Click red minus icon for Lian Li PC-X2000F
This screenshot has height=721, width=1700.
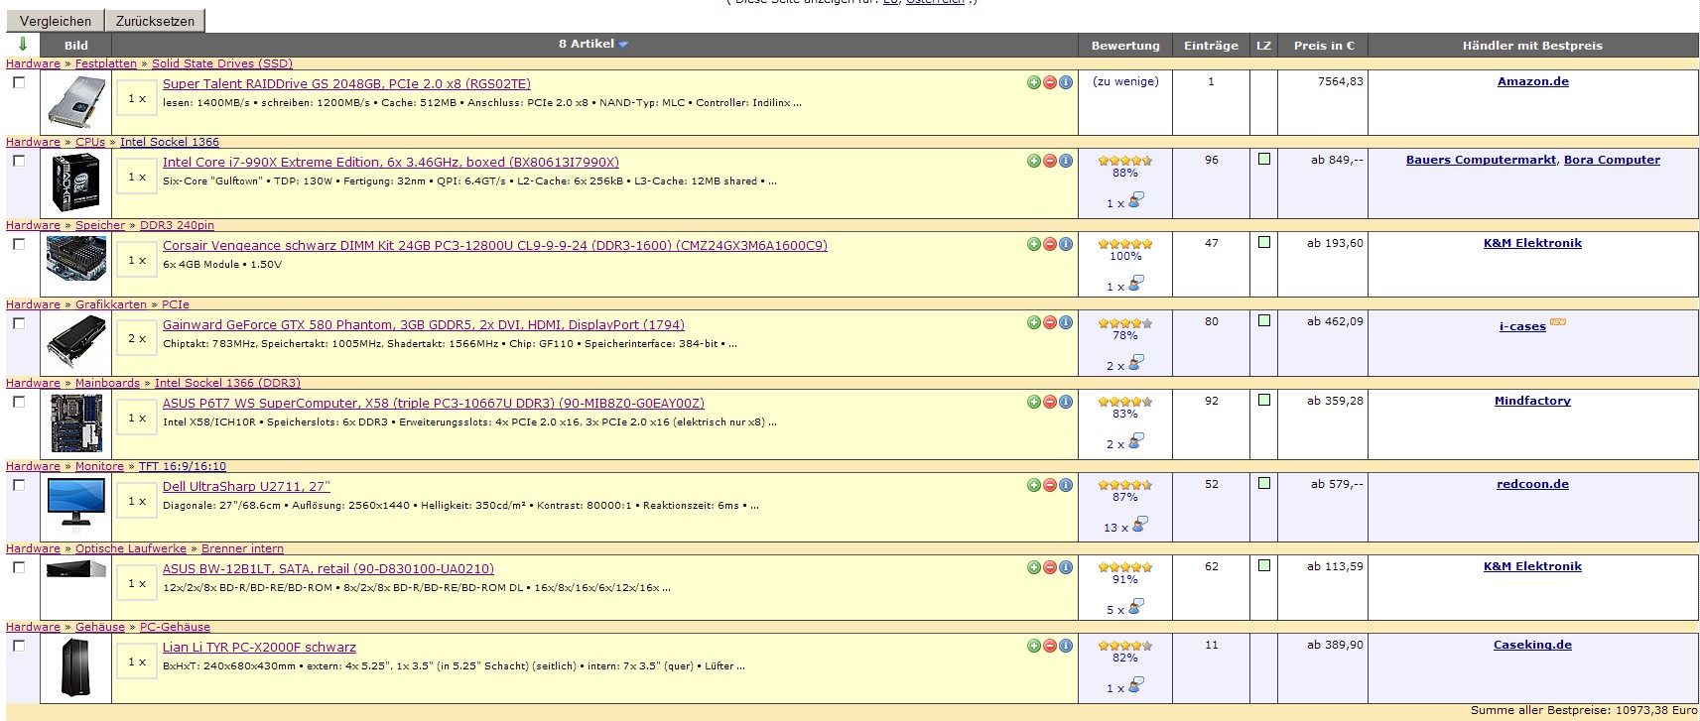(1050, 646)
